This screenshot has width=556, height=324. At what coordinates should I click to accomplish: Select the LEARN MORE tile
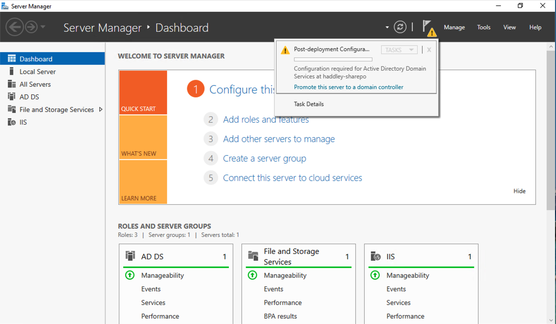coord(143,182)
